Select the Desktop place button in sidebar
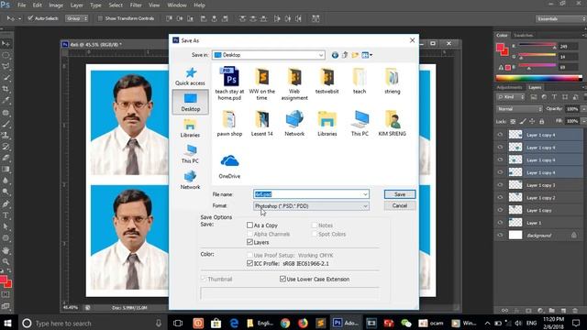The image size is (587, 330). pos(190,102)
